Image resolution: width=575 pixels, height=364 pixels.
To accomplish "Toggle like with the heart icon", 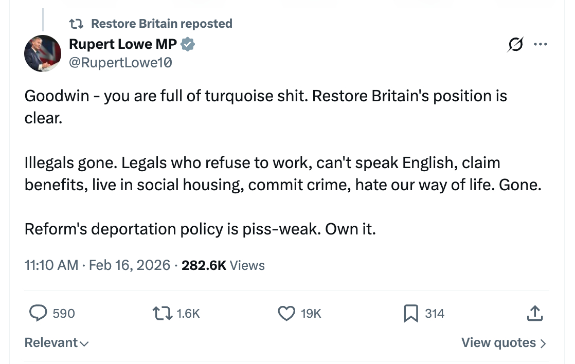I will coord(286,313).
